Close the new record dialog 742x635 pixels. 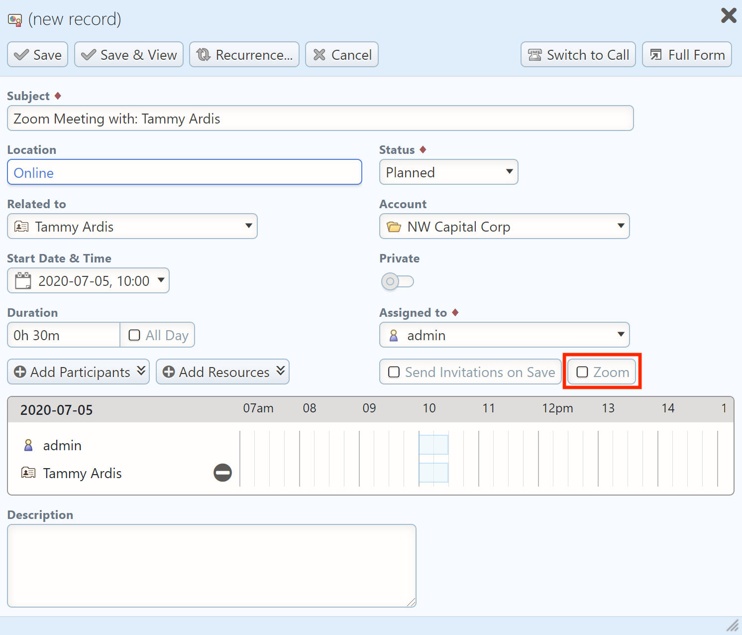point(729,15)
